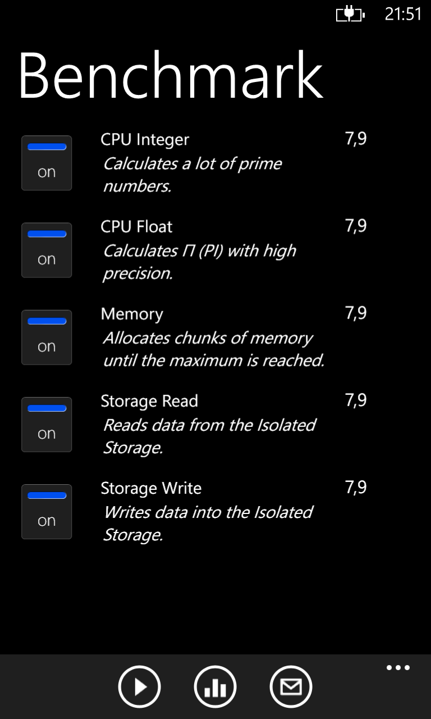Turn off the Storage Write toggle
This screenshot has height=719, width=431.
coord(47,511)
